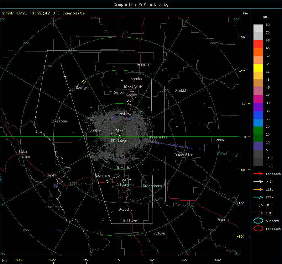Choose the green 31JP arrow icon

258,205
